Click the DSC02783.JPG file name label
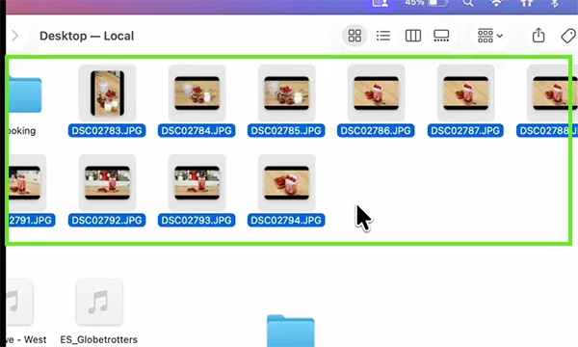Viewport: 578px width, 347px height. click(107, 130)
